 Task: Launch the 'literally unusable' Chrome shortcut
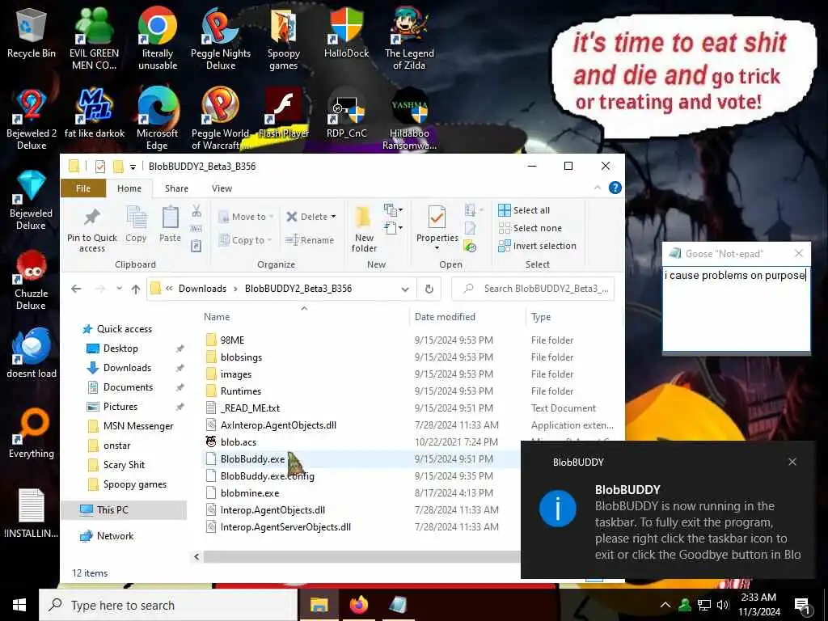point(158,39)
